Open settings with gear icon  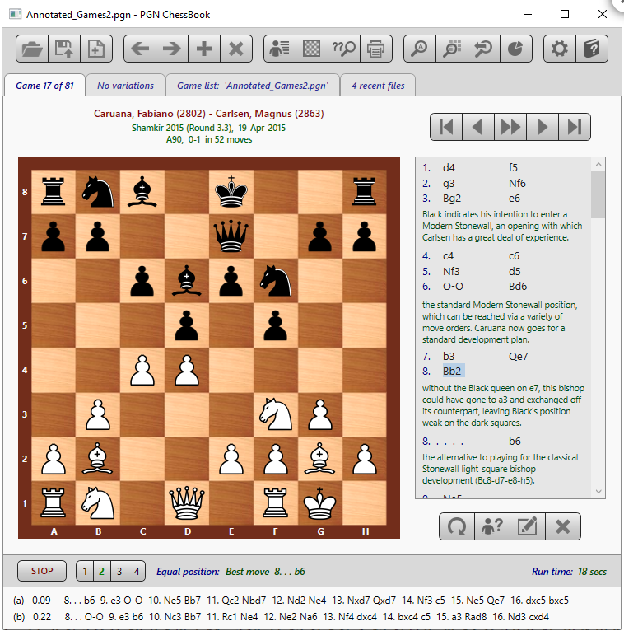point(560,49)
